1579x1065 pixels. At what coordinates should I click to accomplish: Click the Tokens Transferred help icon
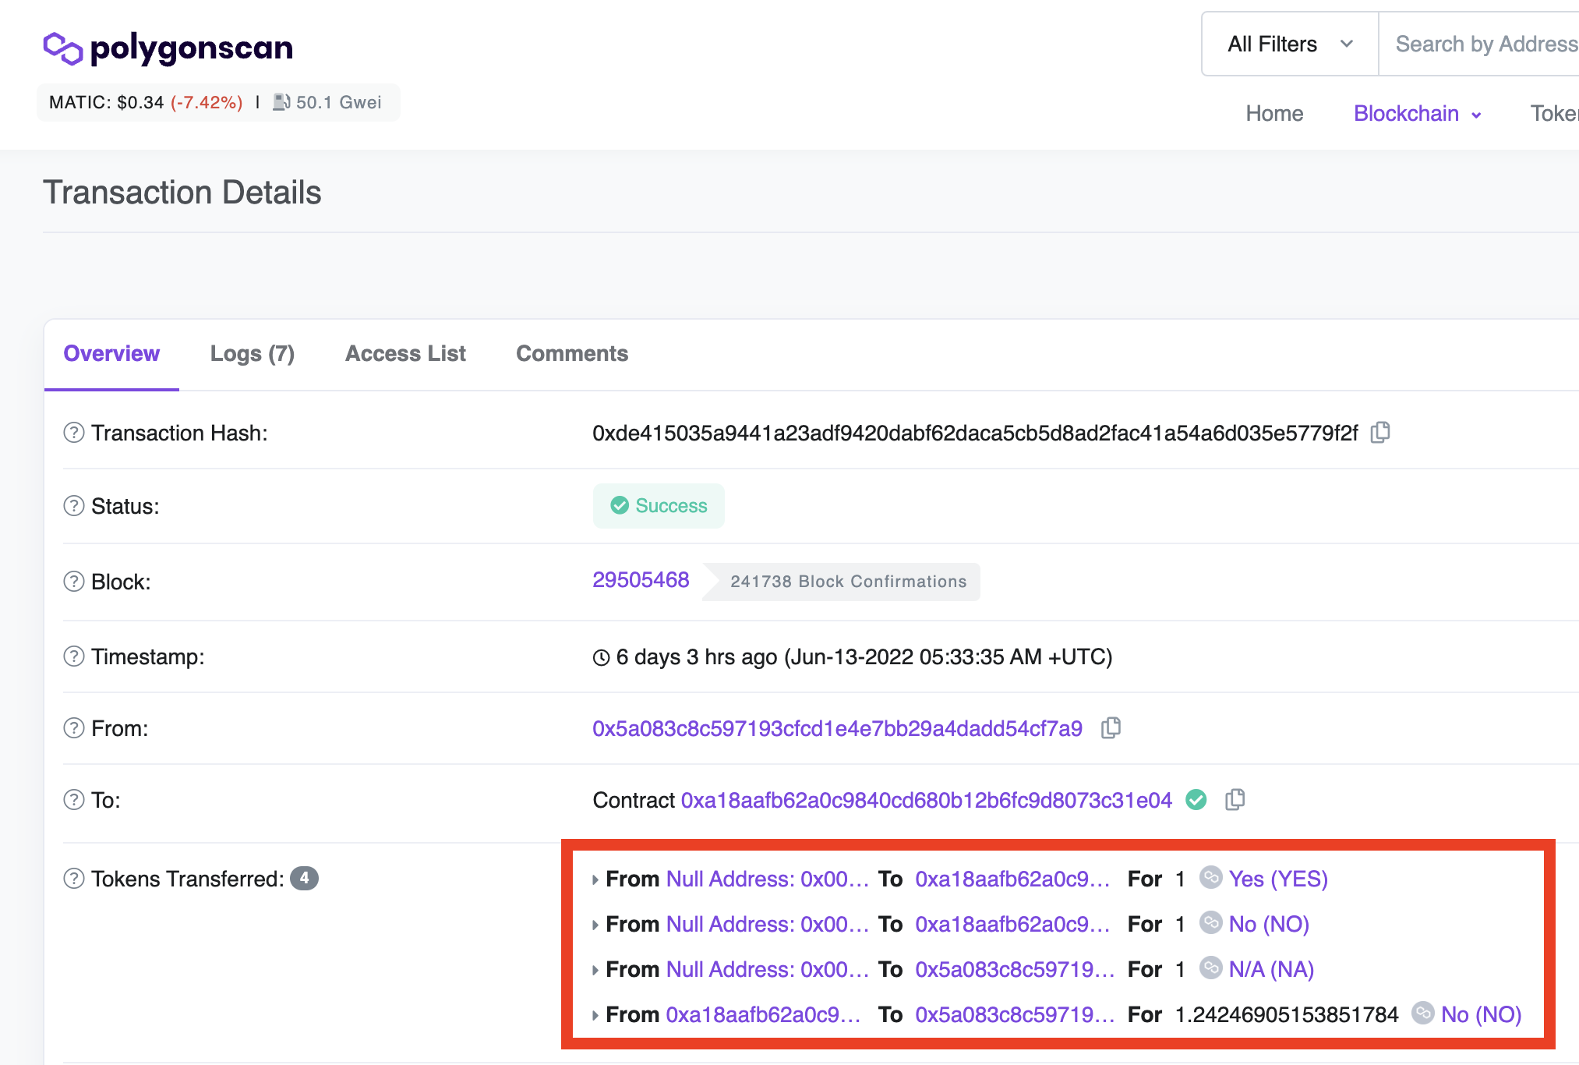click(74, 879)
